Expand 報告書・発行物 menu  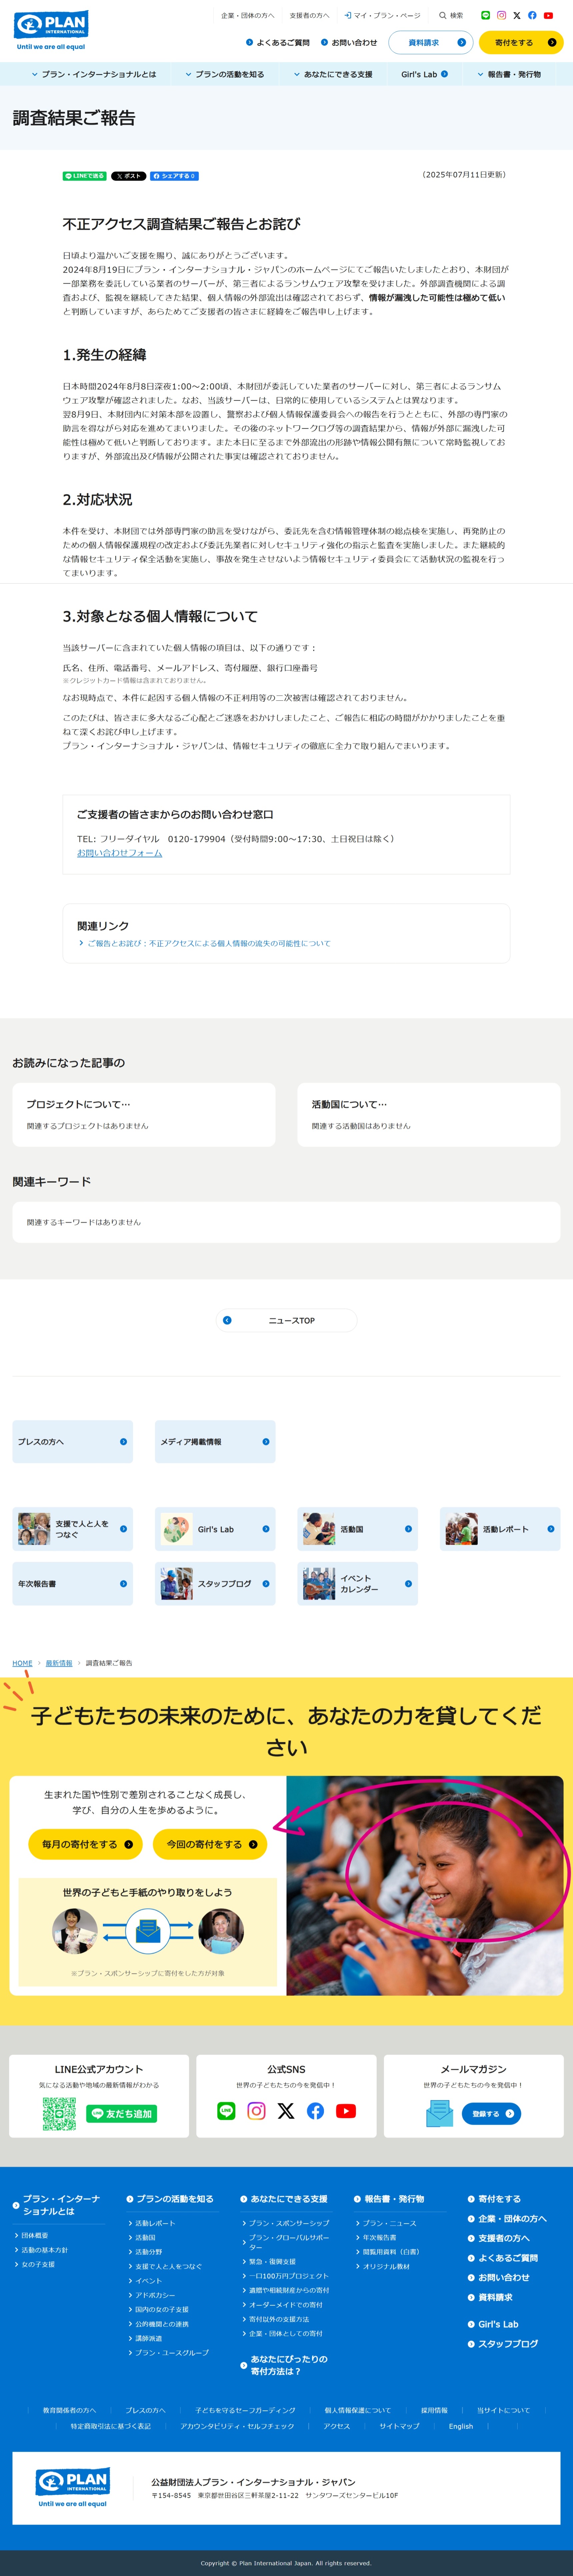(509, 74)
